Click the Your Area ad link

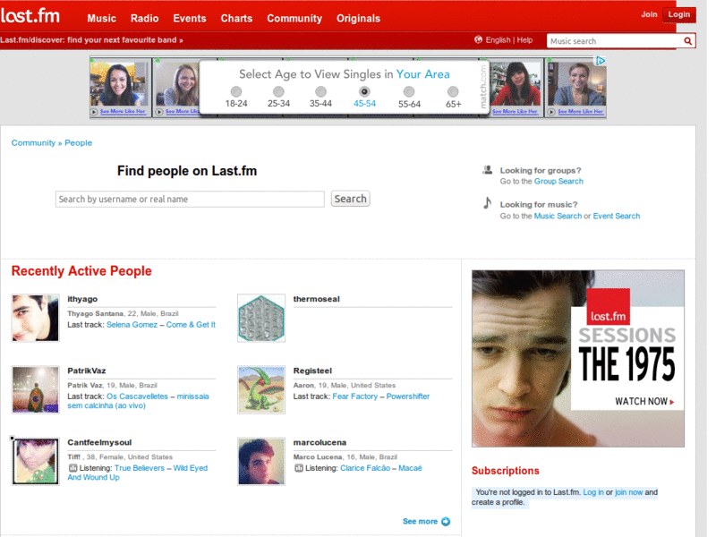click(422, 74)
